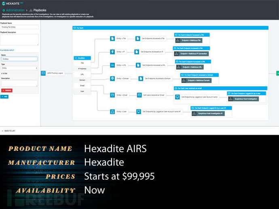Viewport: 279px width, 209px height.
Task: Select the Entity = IP location pin icon
Action: 112,52
